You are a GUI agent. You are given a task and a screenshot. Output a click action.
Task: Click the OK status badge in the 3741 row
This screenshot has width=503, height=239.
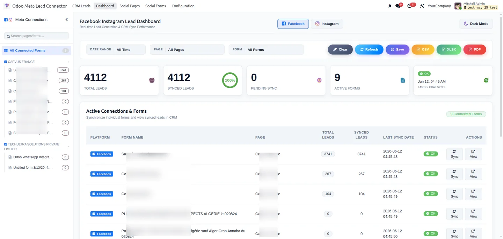click(x=431, y=154)
